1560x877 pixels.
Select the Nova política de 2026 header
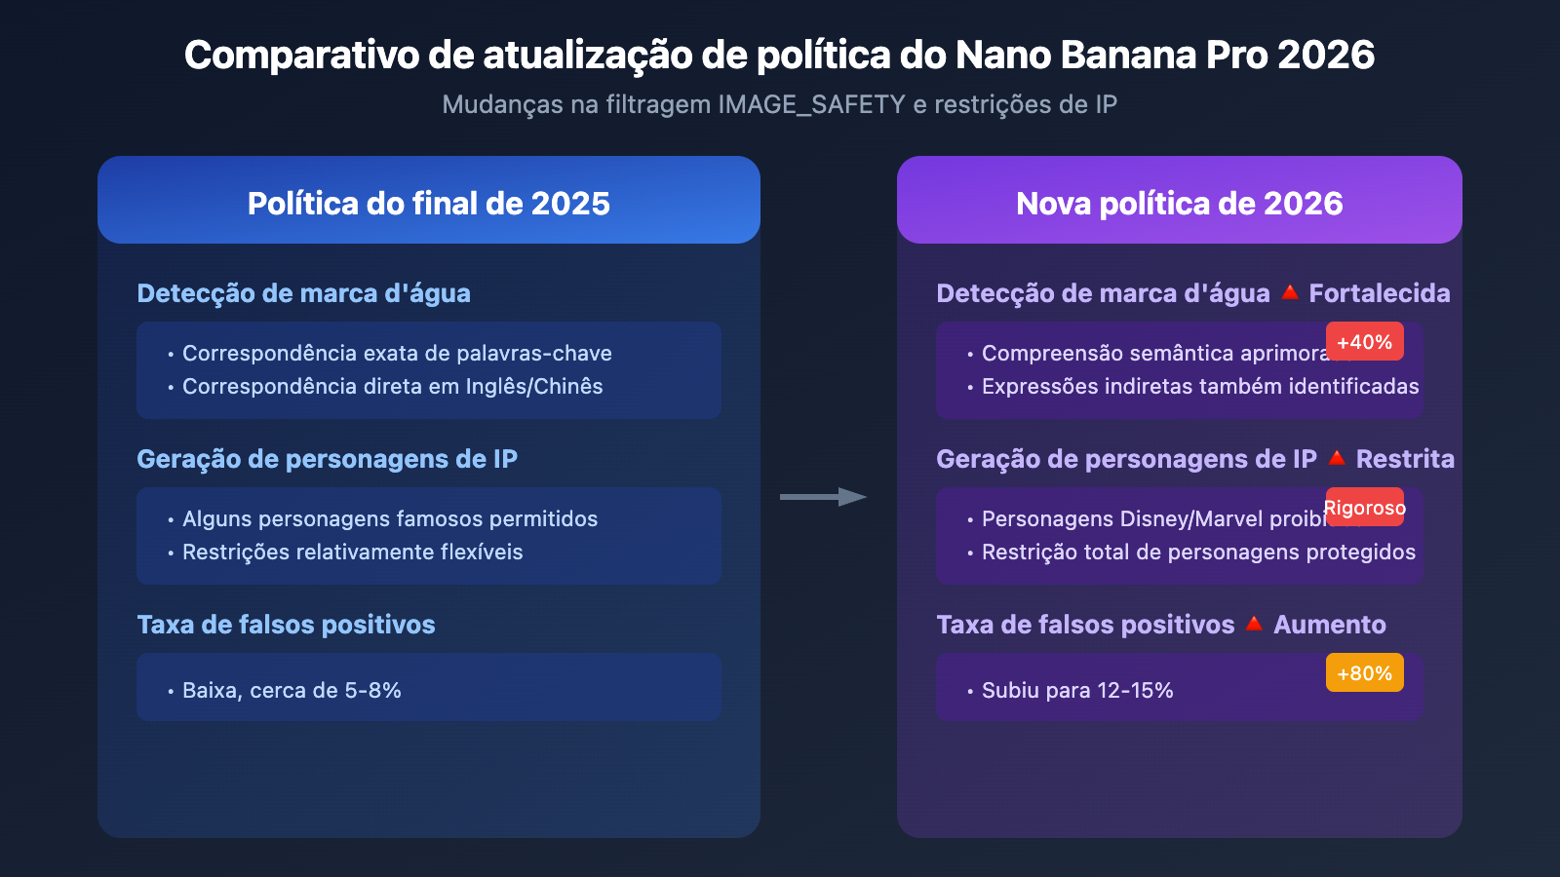coord(1179,203)
